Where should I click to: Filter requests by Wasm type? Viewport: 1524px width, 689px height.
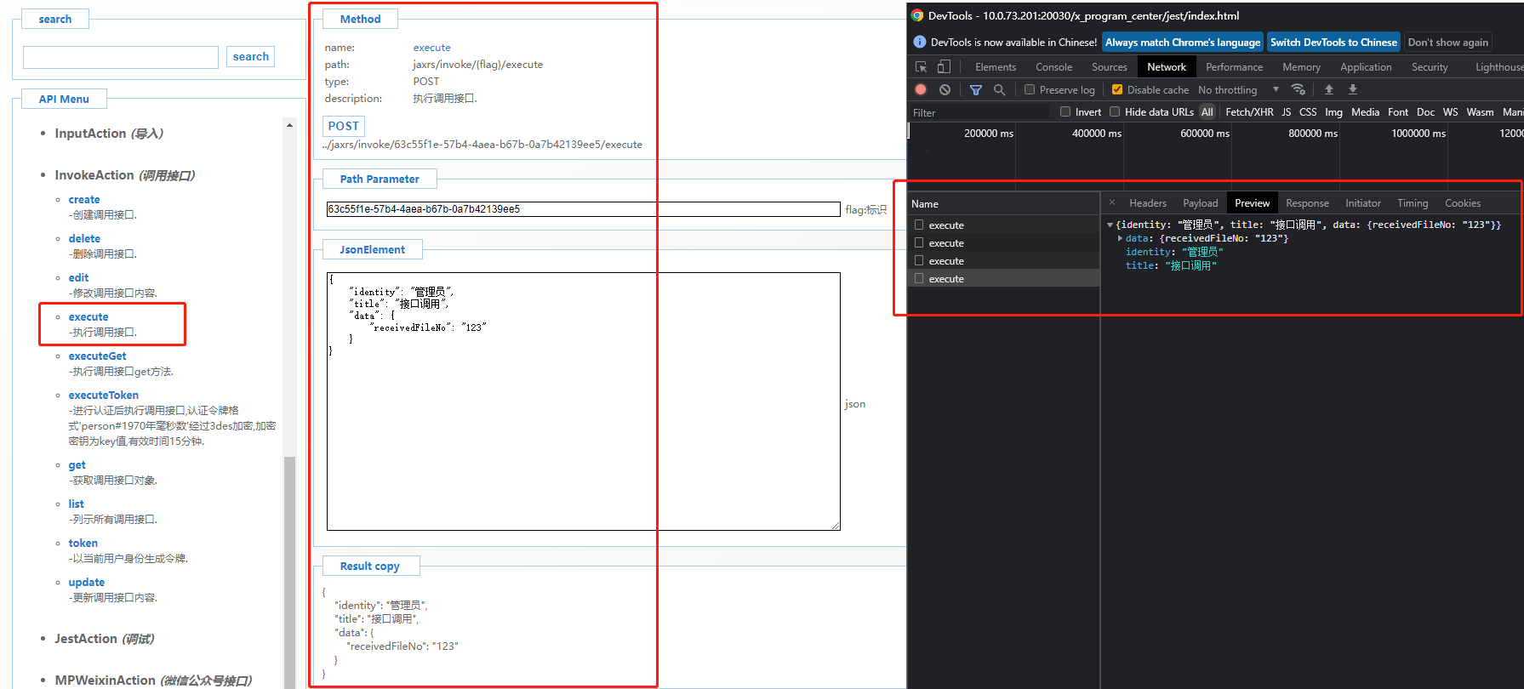(1480, 112)
